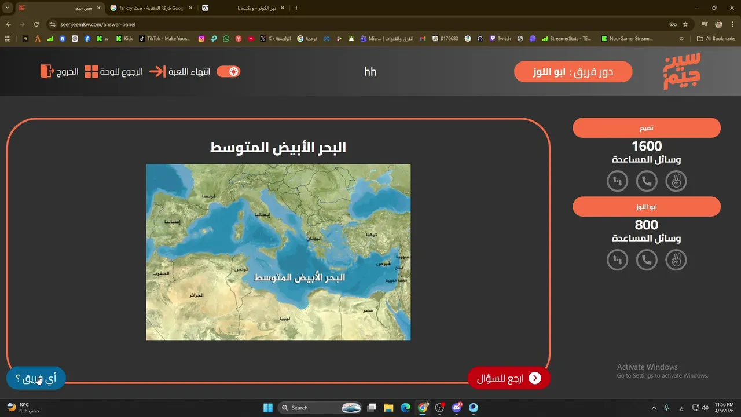Click the Kick bookmark labeled Kick
The image size is (741, 417).
[x=124, y=39]
